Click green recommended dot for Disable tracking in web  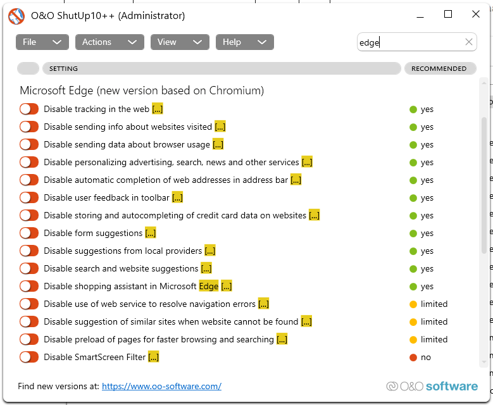[x=413, y=109]
